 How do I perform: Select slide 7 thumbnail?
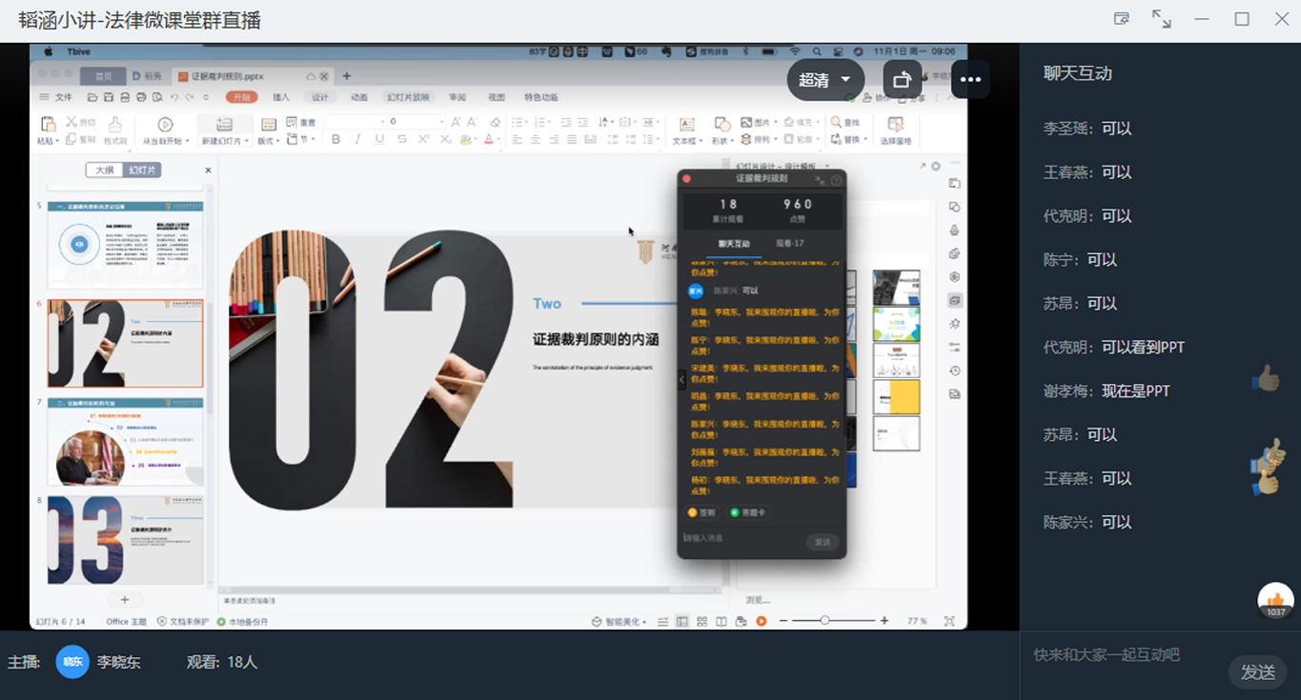(x=125, y=441)
